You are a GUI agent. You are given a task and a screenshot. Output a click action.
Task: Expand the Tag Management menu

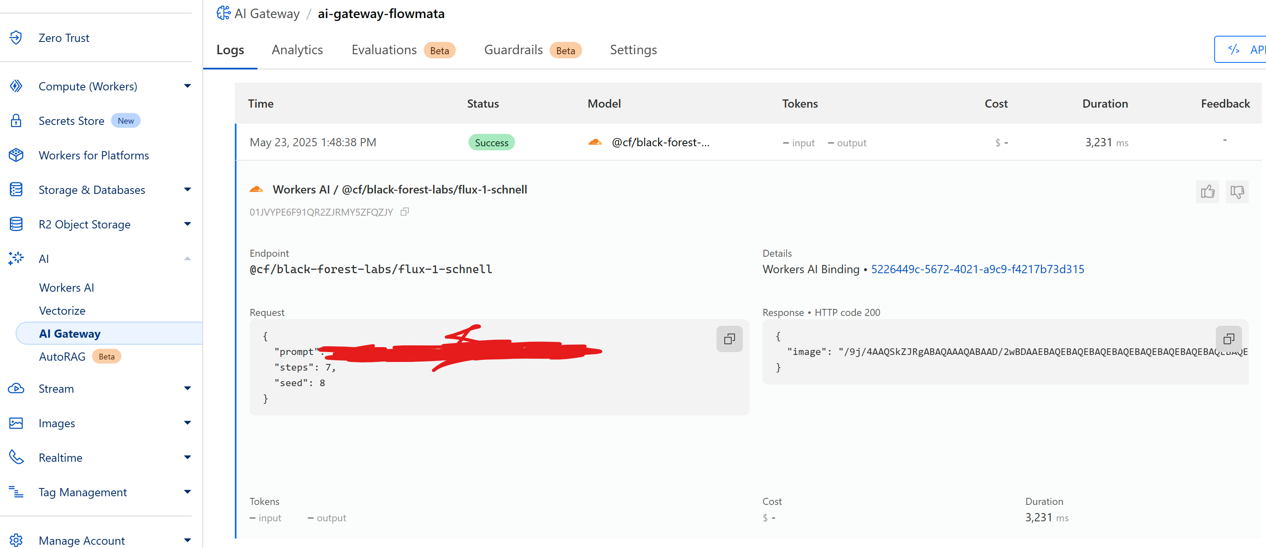coord(187,492)
